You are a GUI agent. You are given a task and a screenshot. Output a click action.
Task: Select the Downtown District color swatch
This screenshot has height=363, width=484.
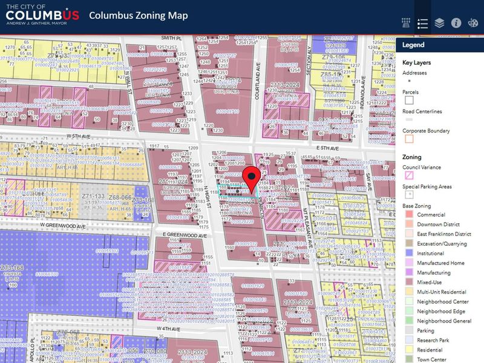[x=410, y=224]
